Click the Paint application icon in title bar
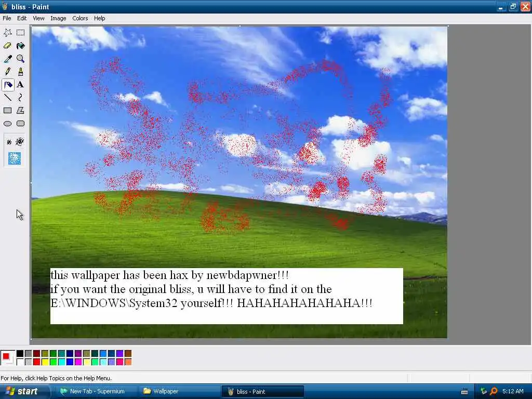 point(5,6)
